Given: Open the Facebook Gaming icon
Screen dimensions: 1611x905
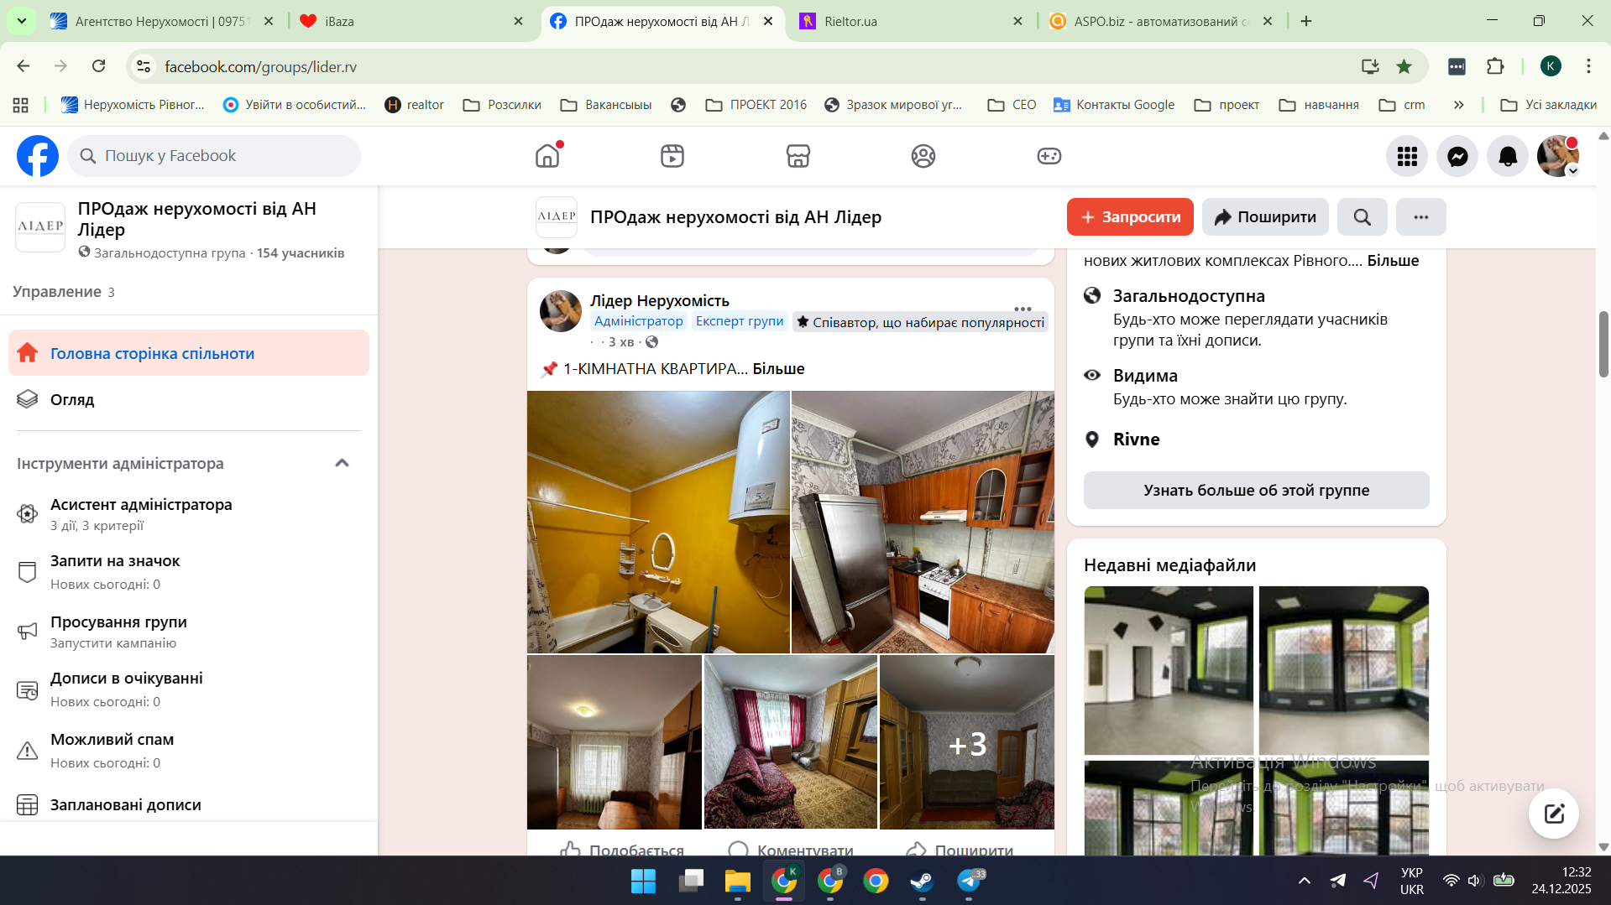Looking at the screenshot, I should (x=1049, y=156).
